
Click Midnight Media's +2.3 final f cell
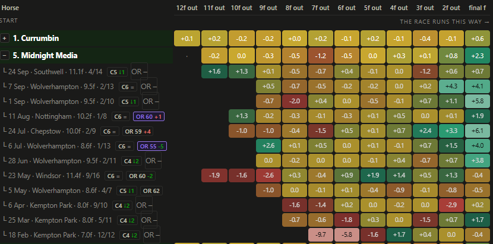(x=478, y=56)
